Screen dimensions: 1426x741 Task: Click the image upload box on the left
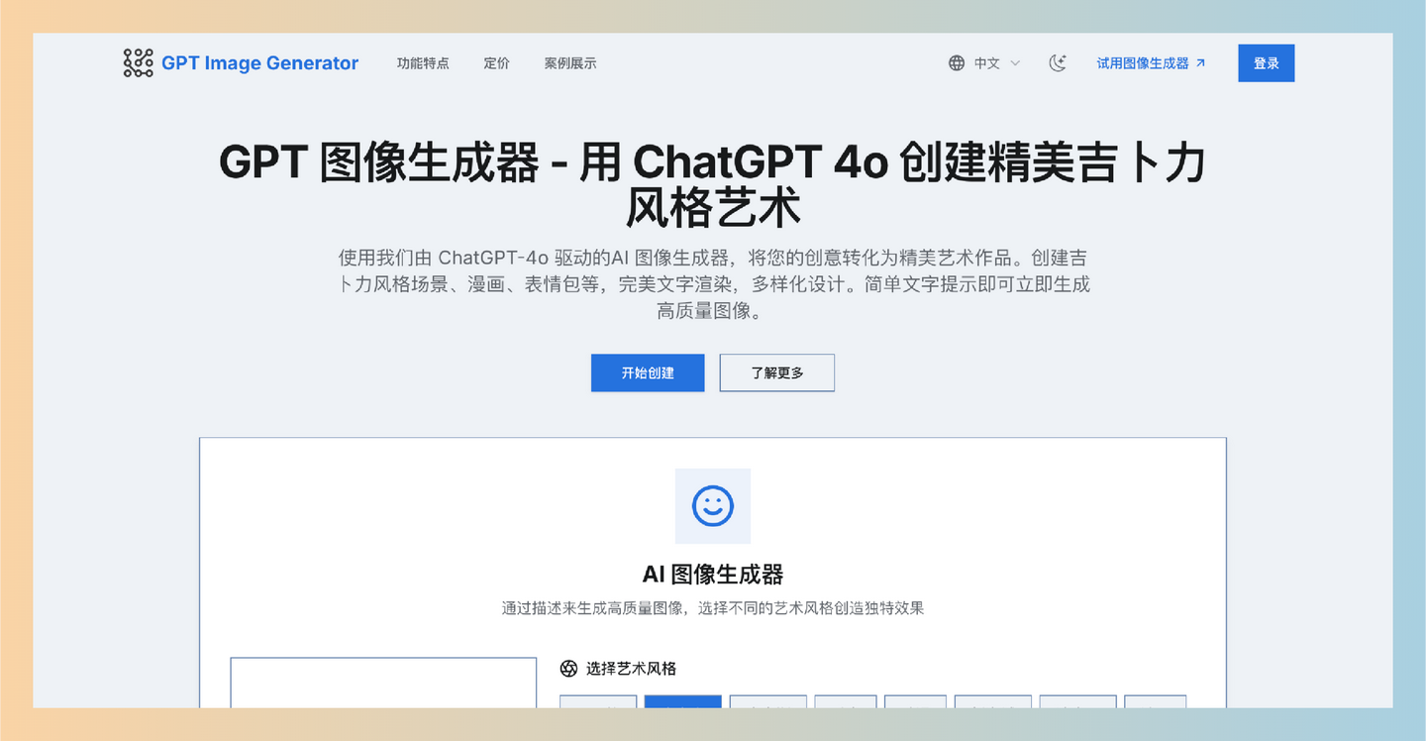point(383,683)
